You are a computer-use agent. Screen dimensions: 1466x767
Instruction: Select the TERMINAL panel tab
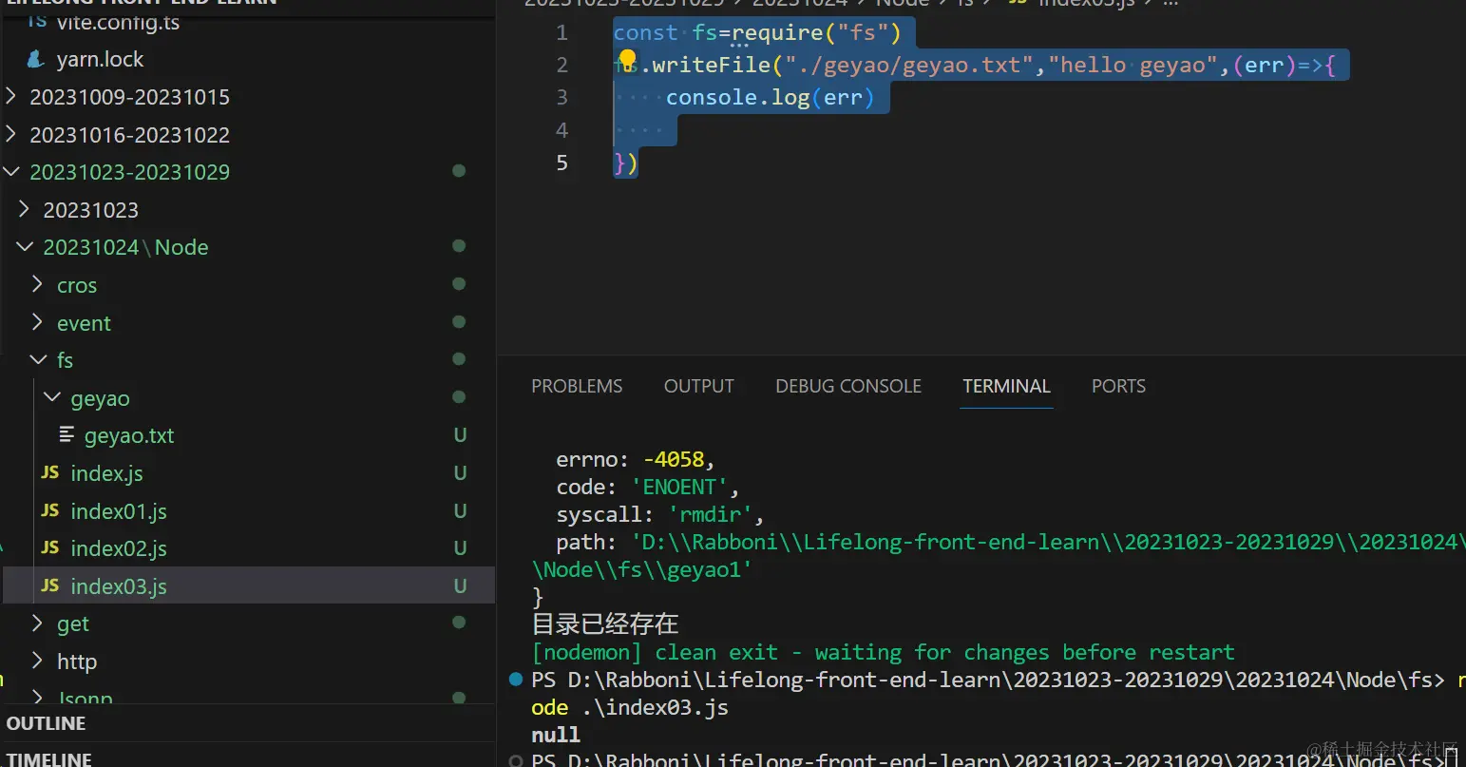[1006, 386]
